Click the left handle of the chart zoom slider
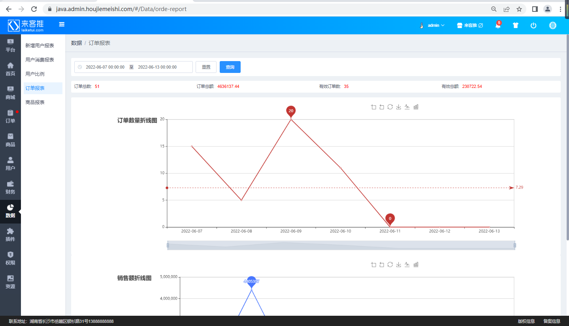This screenshot has width=569, height=326. click(x=168, y=245)
